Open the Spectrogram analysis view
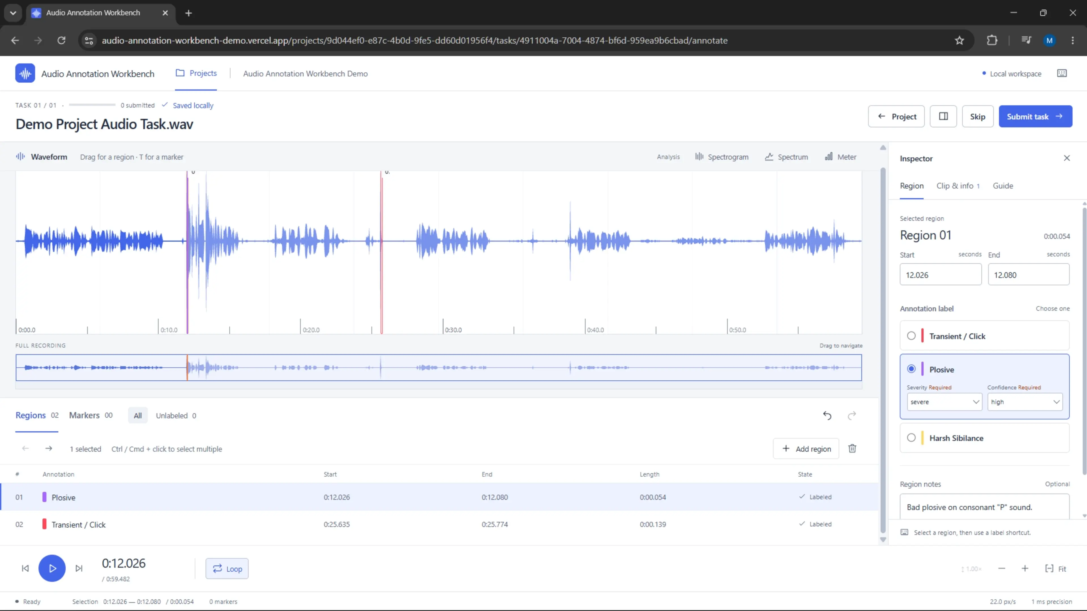This screenshot has height=611, width=1087. (x=721, y=157)
